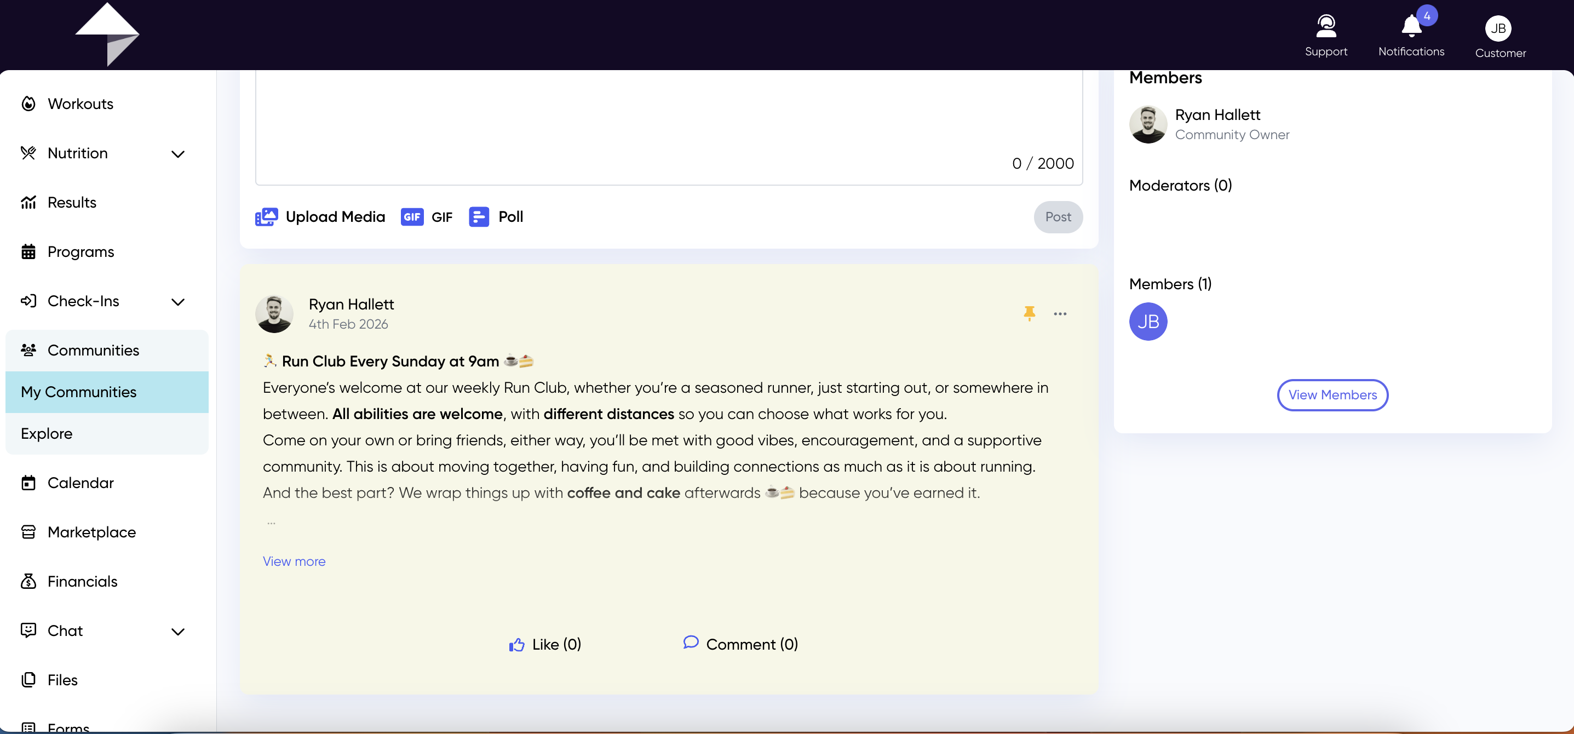Image resolution: width=1574 pixels, height=734 pixels.
Task: Click the Community Owner label
Action: click(x=1232, y=134)
